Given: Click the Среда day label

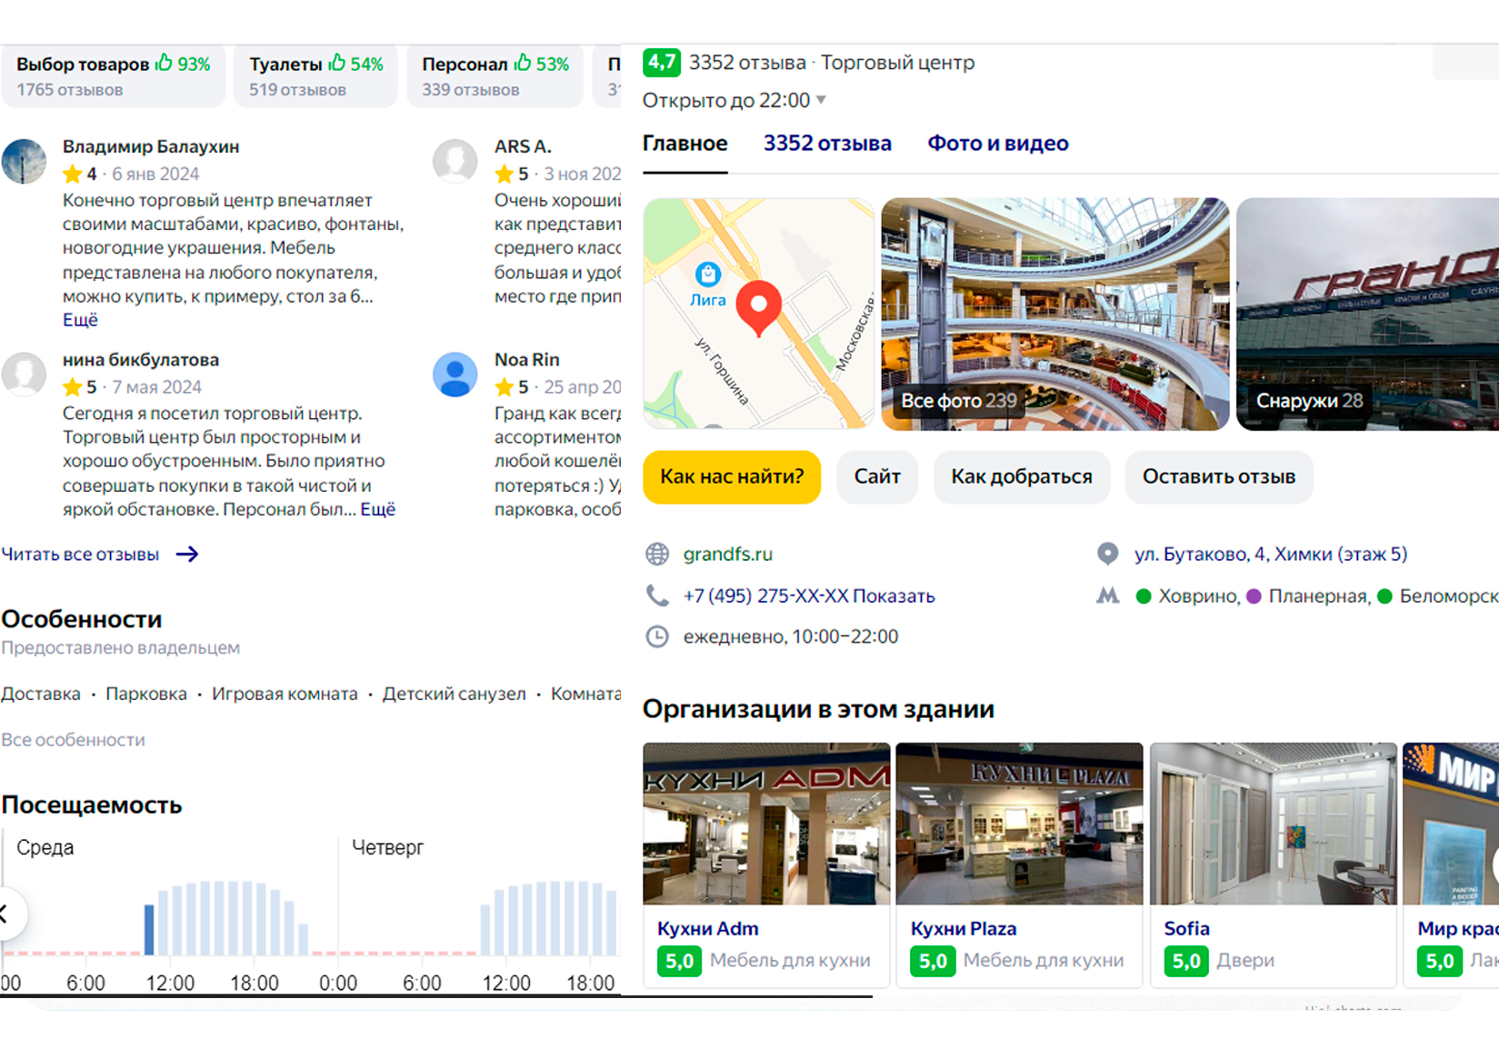Looking at the screenshot, I should [x=45, y=847].
